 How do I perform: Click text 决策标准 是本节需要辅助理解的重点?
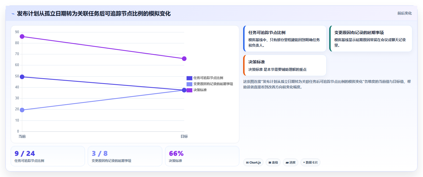point(277,69)
